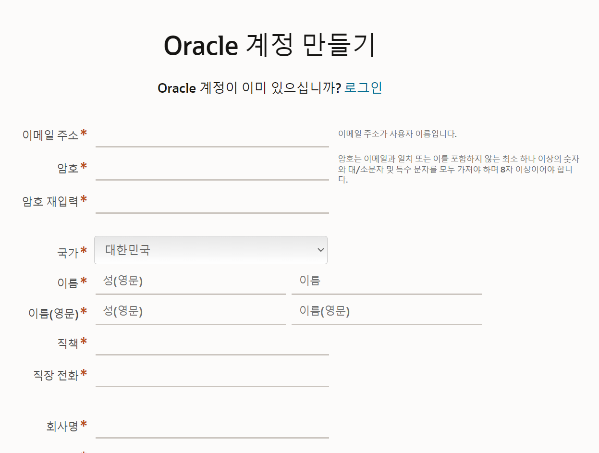Open the 로그인 link
599x453 pixels.
[x=363, y=88]
